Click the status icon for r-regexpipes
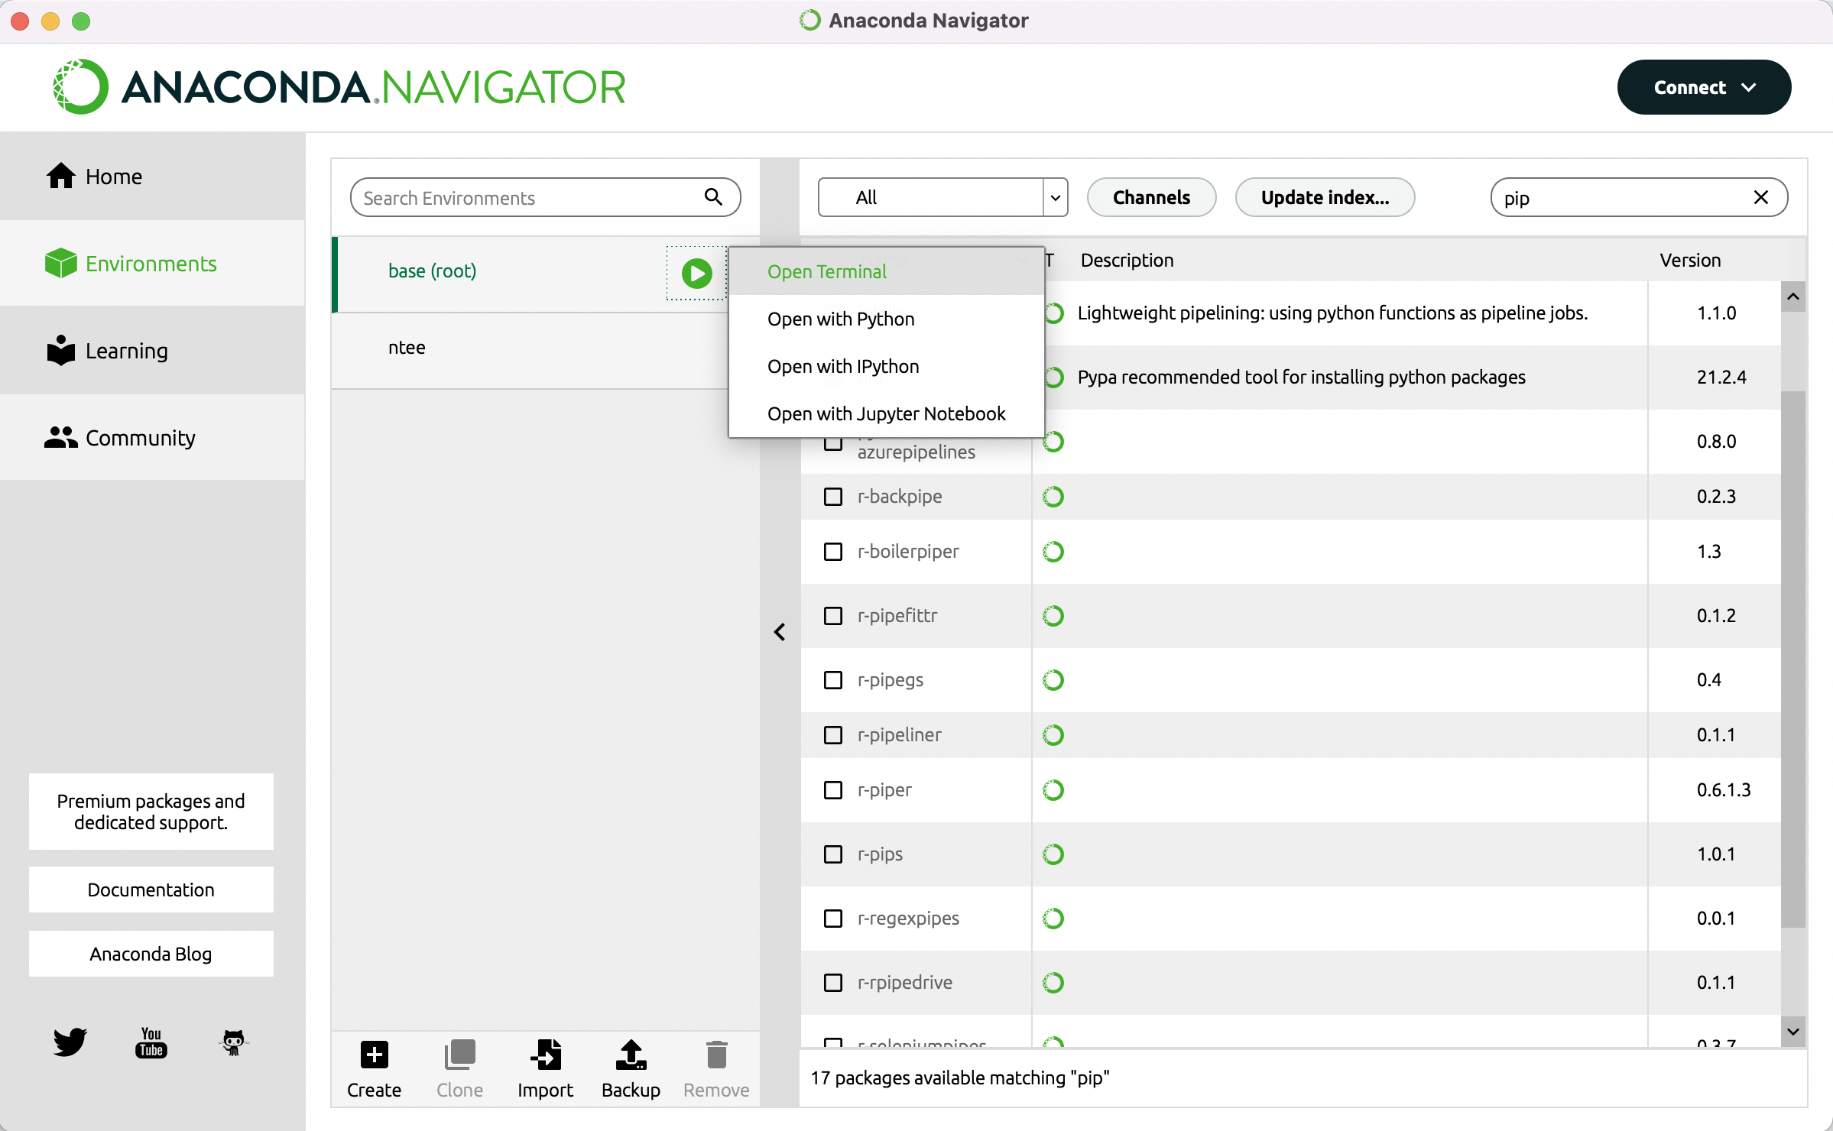Screen dimensions: 1833x1131 coord(1053,919)
